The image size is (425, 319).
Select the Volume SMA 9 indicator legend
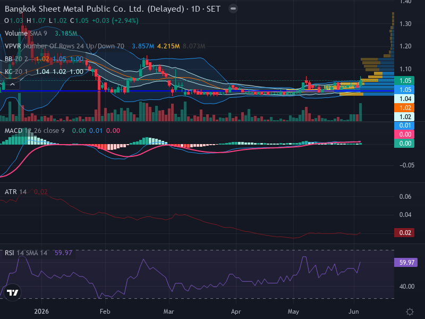25,33
